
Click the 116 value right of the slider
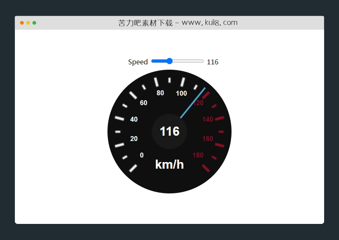click(212, 62)
